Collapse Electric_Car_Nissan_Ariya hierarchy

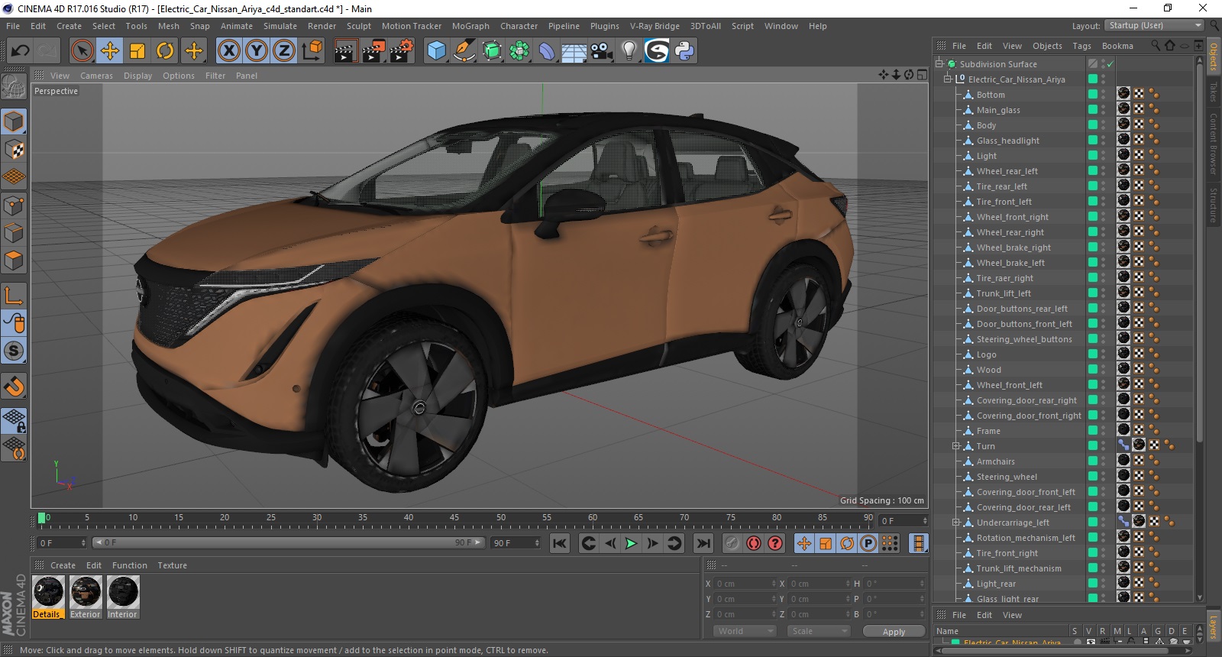coord(948,79)
